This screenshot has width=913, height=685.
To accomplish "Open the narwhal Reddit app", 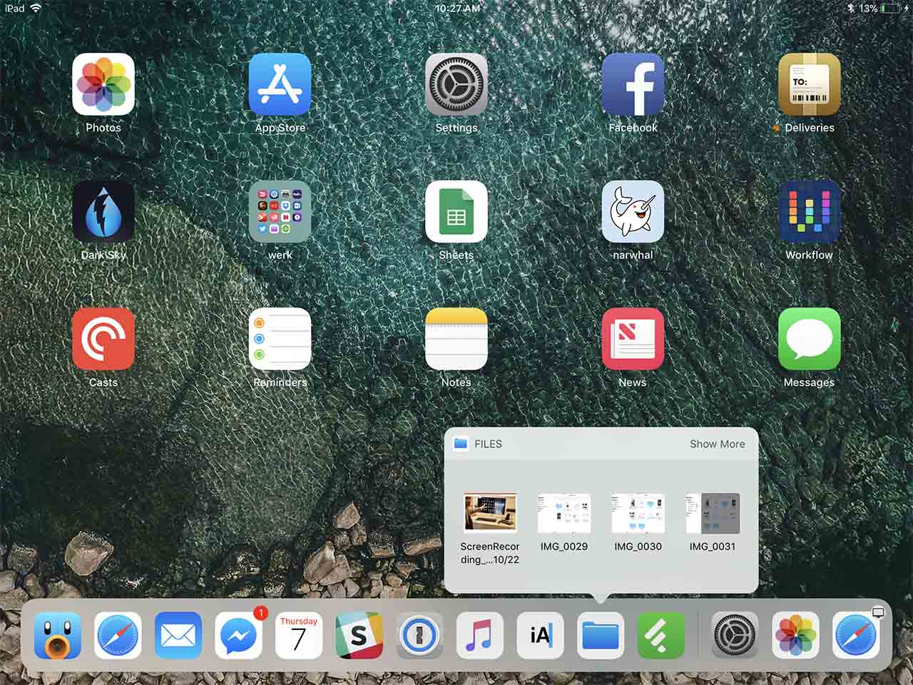I will click(x=632, y=212).
